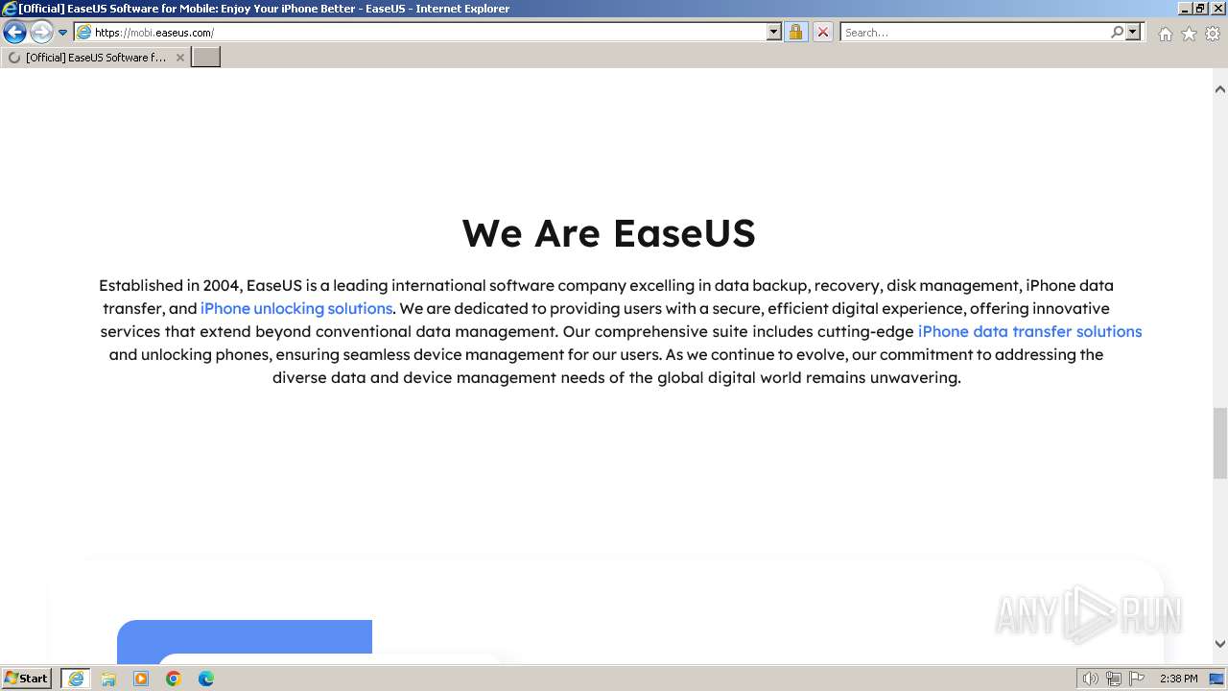
Task: Open the recent pages dropdown arrow
Action: [x=63, y=33]
